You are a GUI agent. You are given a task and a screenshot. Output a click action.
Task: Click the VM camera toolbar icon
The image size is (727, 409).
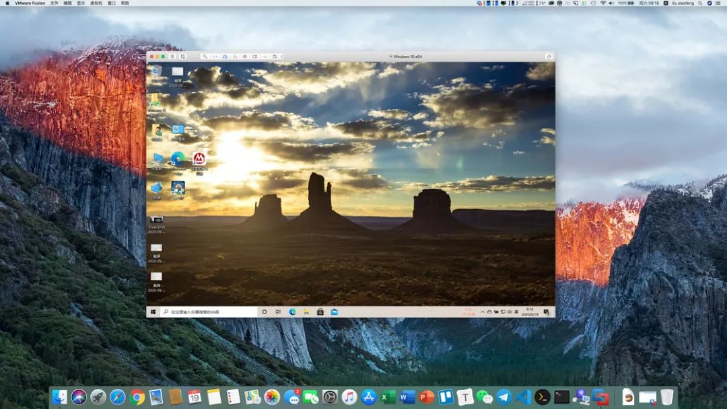pos(254,57)
